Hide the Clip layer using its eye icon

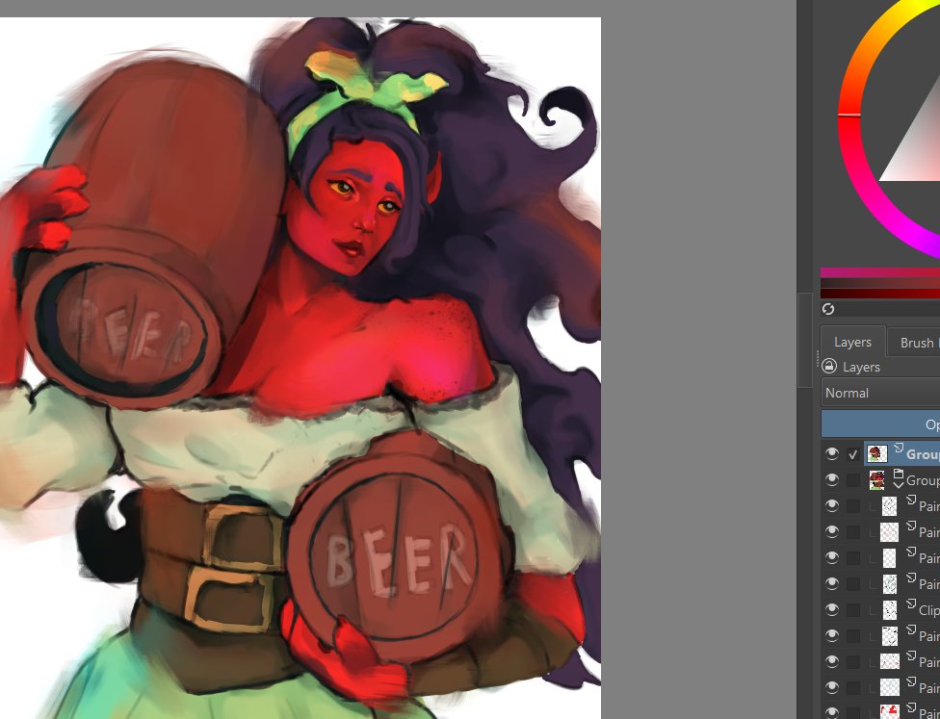(832, 609)
